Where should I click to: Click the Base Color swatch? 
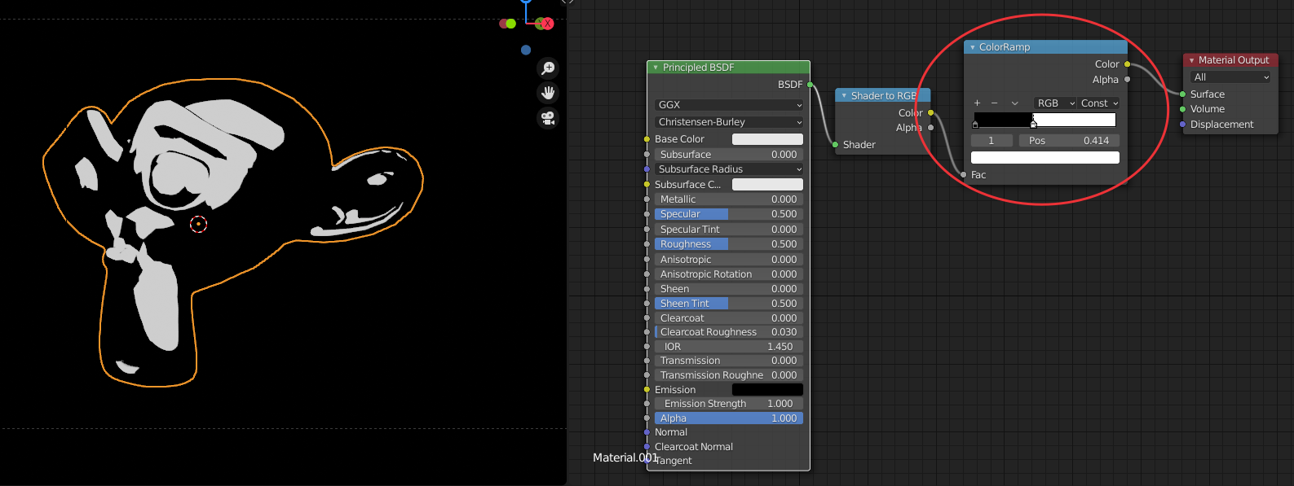pyautogui.click(x=767, y=139)
